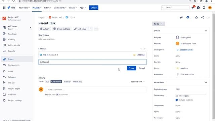
Task: Open the settings gear icon
Action: coord(204,8)
